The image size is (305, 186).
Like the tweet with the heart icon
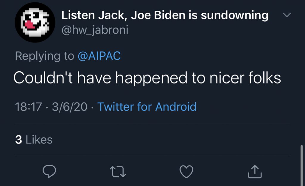(186, 171)
